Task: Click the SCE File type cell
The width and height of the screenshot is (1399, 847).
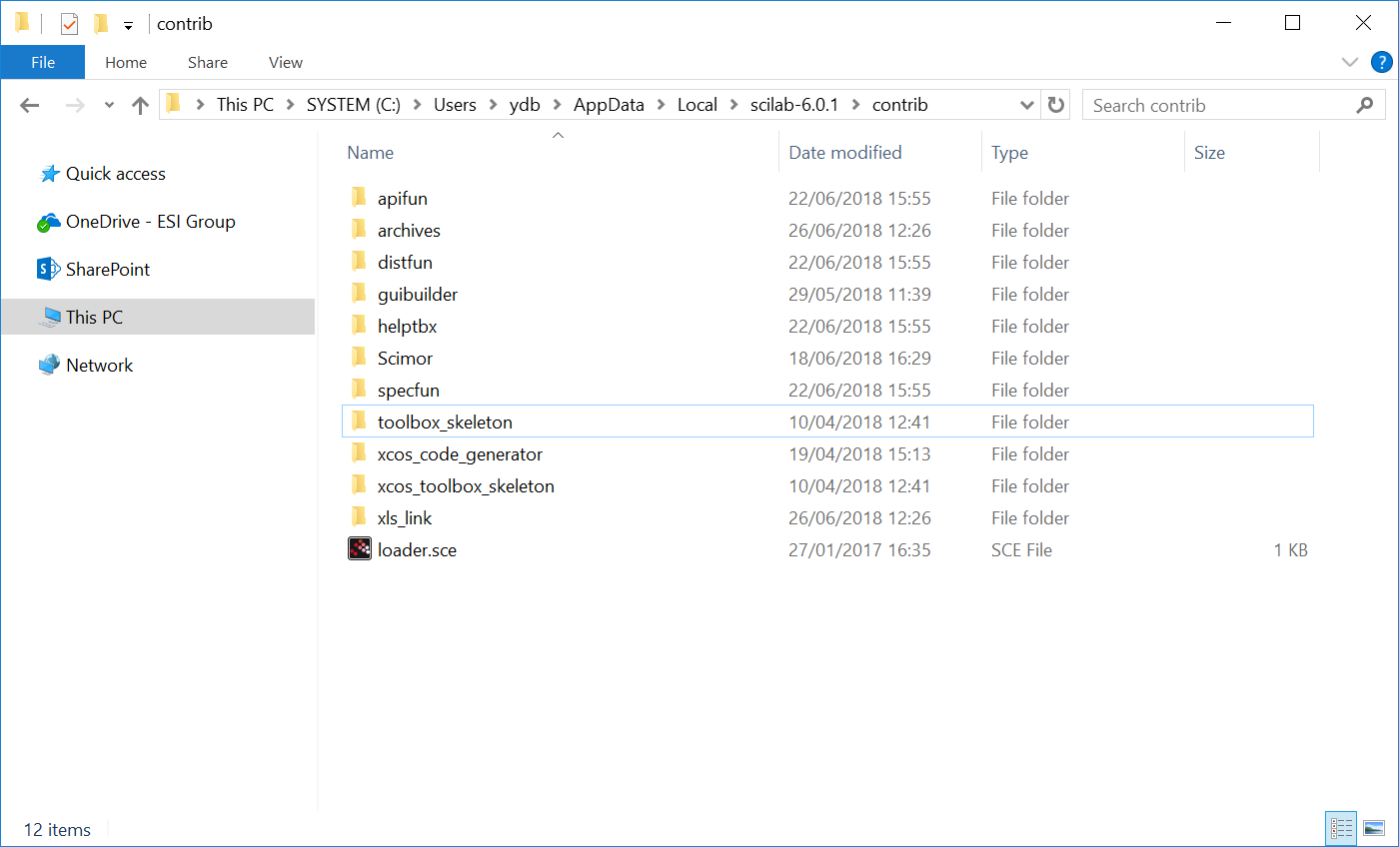Action: click(x=1021, y=550)
